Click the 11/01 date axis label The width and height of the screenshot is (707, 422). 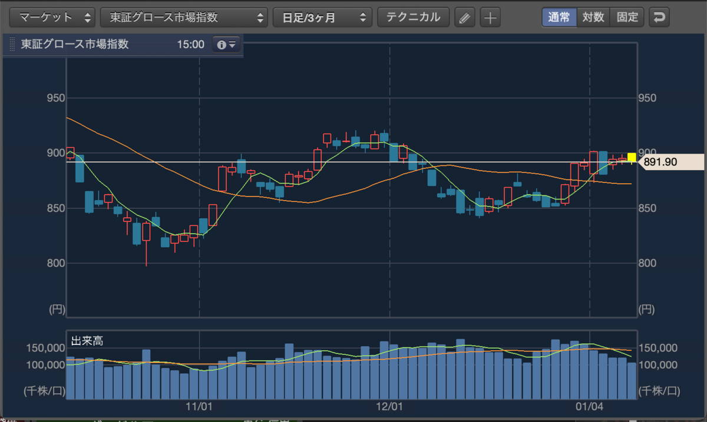[199, 406]
